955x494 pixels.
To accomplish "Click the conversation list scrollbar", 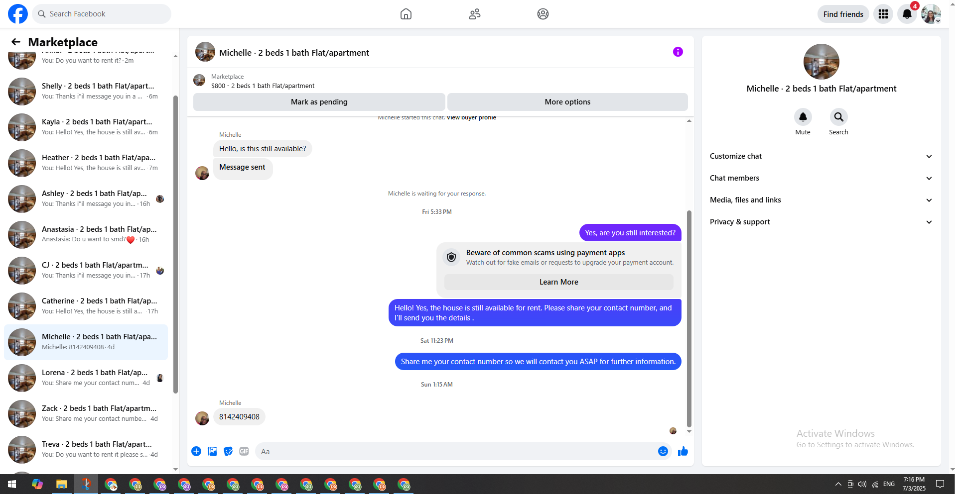I will pyautogui.click(x=175, y=244).
